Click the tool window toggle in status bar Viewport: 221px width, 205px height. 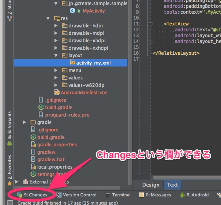[10, 203]
